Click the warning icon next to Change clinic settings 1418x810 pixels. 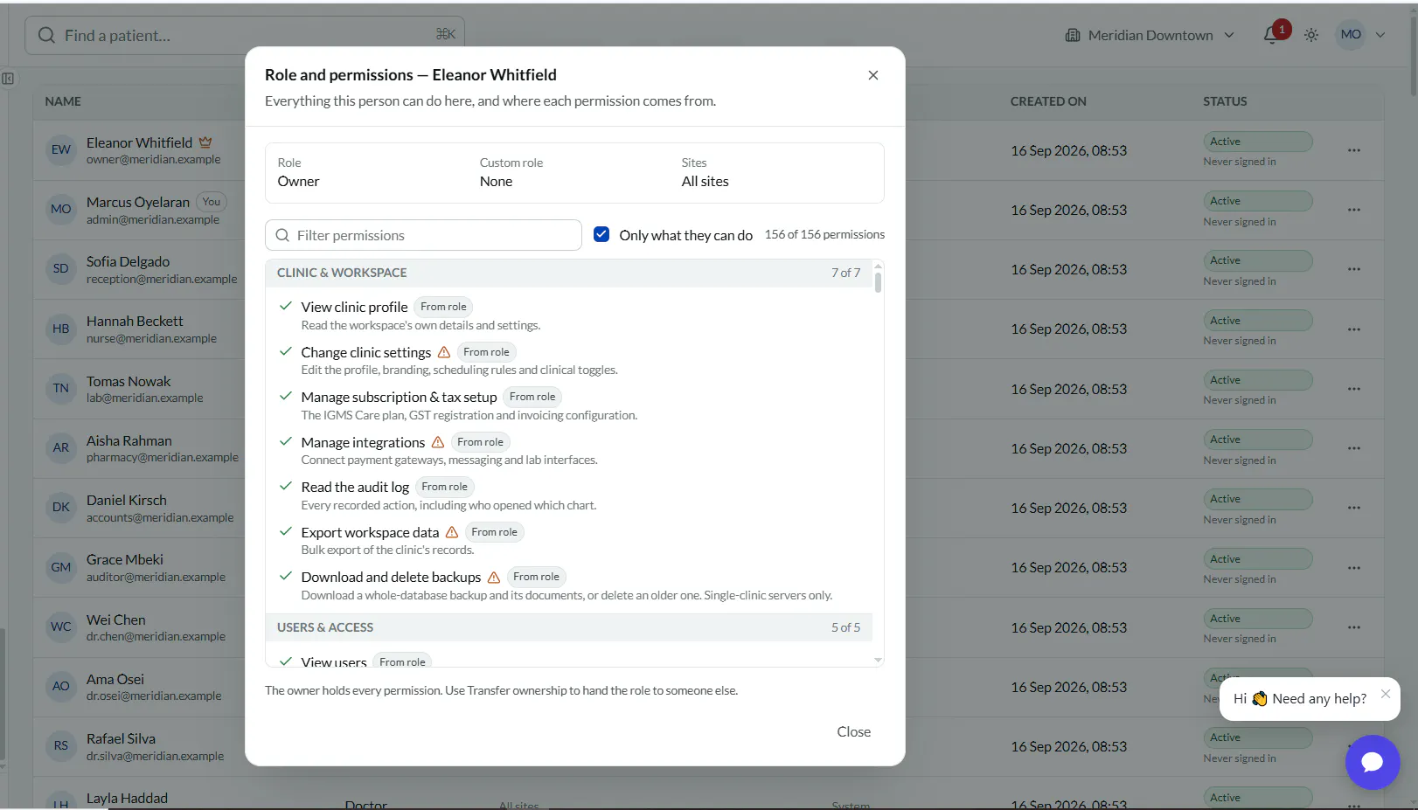pos(444,352)
